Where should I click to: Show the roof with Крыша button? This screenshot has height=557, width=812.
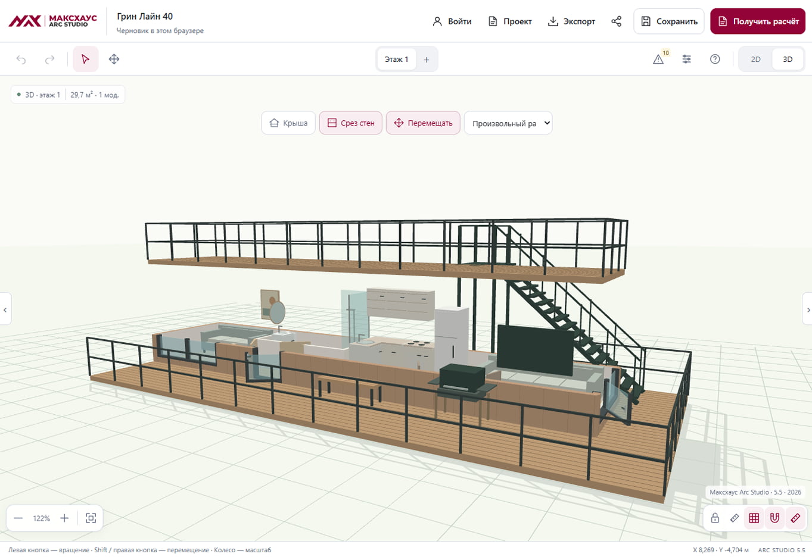pyautogui.click(x=288, y=123)
